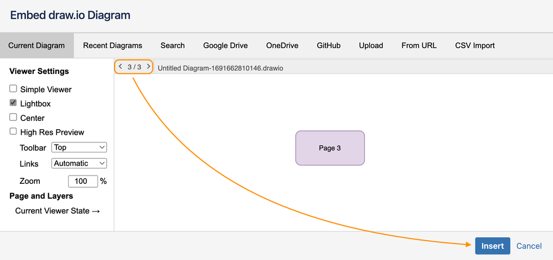Go to the next diagram page
This screenshot has height=260, width=553.
(x=148, y=66)
